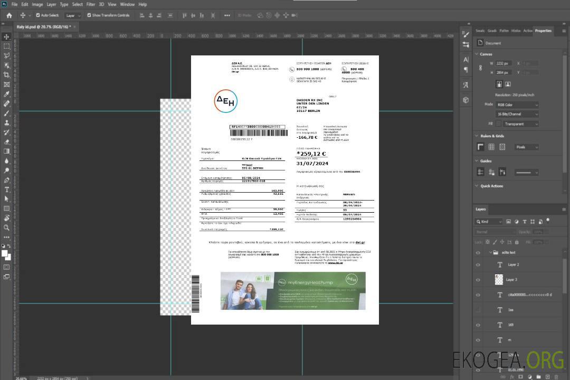Select the Frame tool
This screenshot has width=570, height=380.
pyautogui.click(x=6, y=84)
